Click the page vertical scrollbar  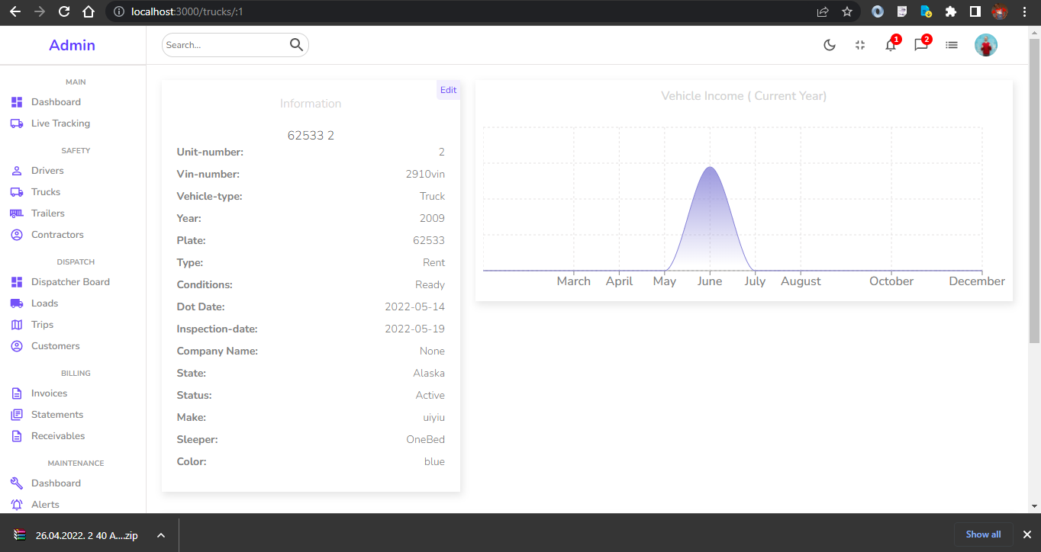coord(1034,191)
